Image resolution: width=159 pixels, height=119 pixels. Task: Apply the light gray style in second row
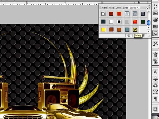coord(127,22)
